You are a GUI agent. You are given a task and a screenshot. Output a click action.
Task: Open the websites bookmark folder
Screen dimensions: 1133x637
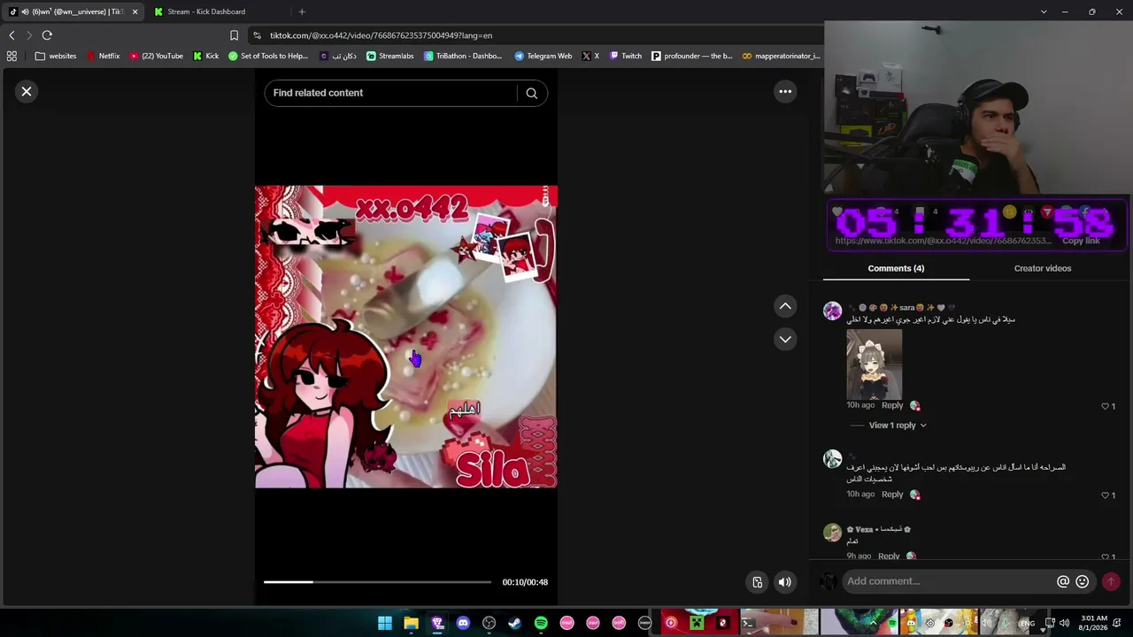[56, 56]
